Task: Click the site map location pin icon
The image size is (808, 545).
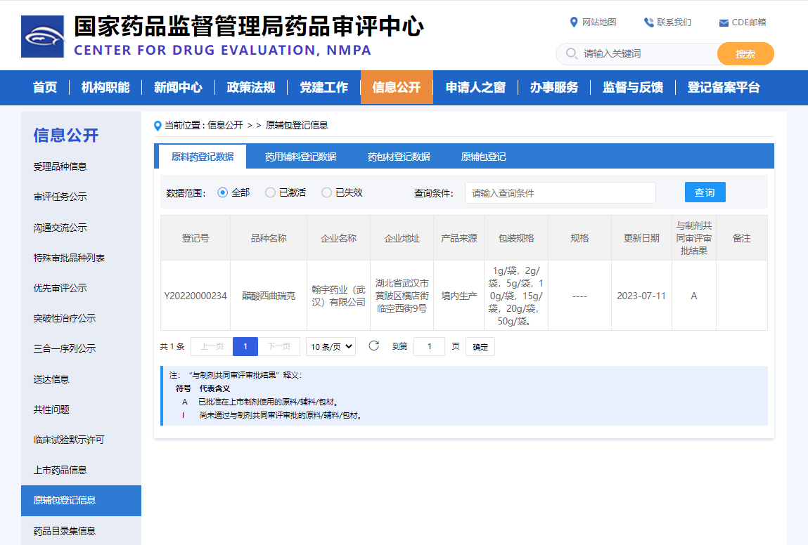Action: [574, 22]
